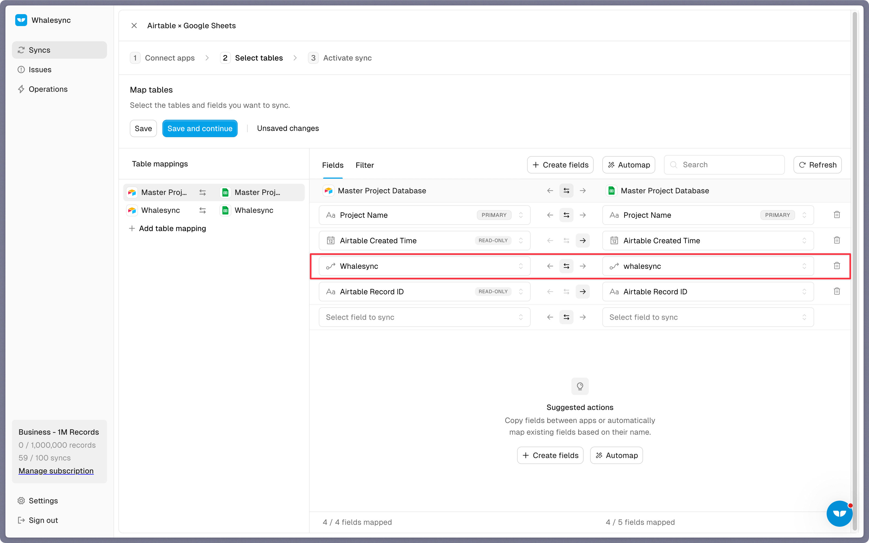Set empty row sync direction to two-way
This screenshot has width=869, height=543.
pyautogui.click(x=566, y=317)
